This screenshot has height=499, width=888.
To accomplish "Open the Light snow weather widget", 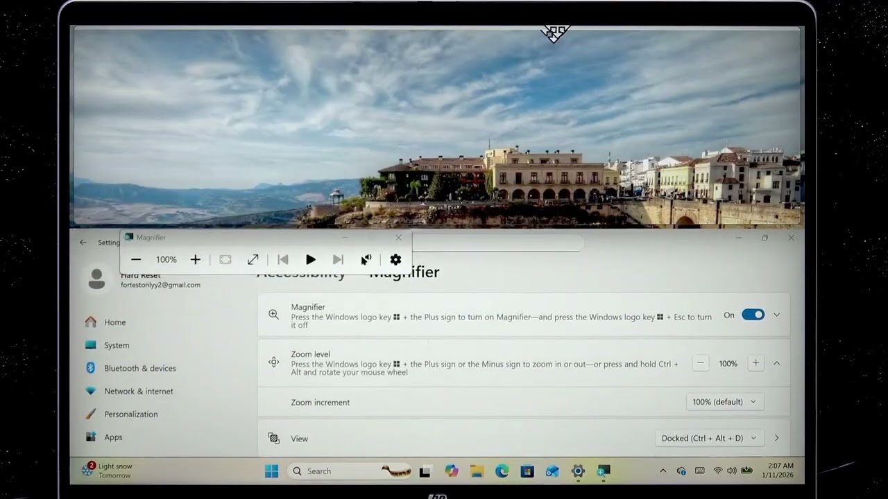I will click(x=107, y=471).
